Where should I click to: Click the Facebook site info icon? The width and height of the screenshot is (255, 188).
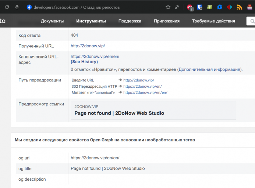pos(29,7)
